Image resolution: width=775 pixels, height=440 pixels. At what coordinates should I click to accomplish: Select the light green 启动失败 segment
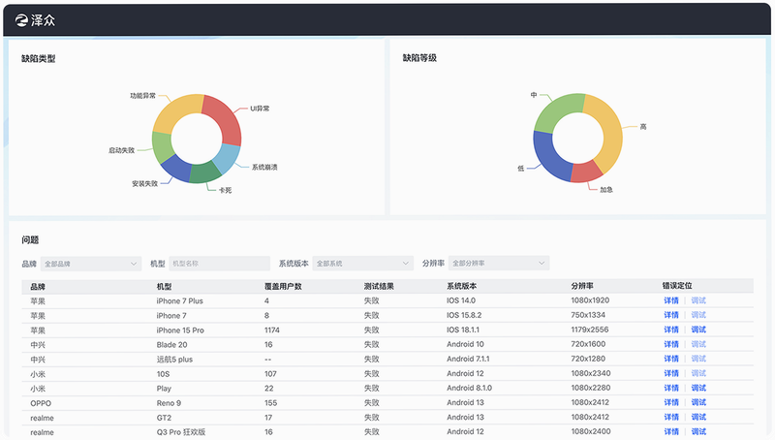(x=162, y=147)
